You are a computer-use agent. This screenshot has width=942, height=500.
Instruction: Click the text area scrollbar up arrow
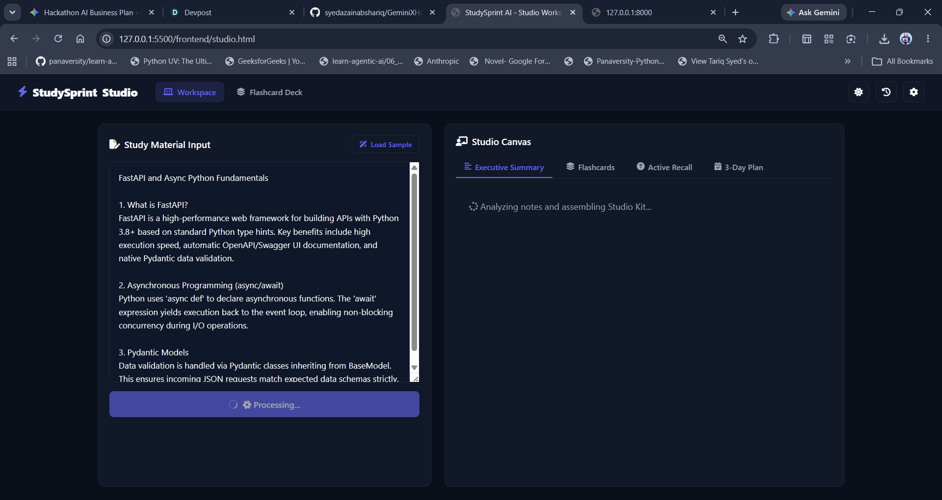click(x=415, y=168)
